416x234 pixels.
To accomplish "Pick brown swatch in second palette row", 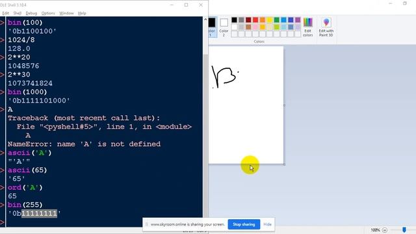I will 248,27.
